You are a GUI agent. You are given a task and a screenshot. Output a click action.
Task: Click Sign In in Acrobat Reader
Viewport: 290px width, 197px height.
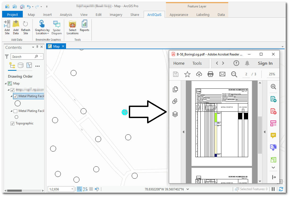pyautogui.click(x=265, y=63)
